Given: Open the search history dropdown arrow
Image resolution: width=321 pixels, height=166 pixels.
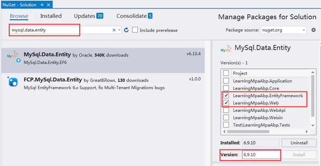Looking at the screenshot, I should (x=119, y=30).
